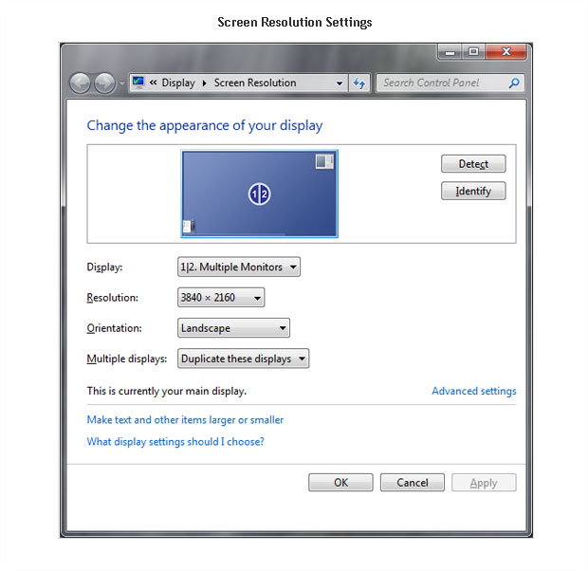This screenshot has width=588, height=571.
Task: Open the recent pages dropdown arrow
Action: pyautogui.click(x=120, y=83)
